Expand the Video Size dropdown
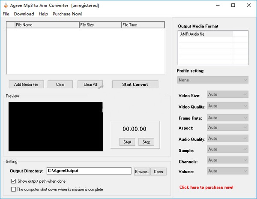257x199 pixels. tap(227, 94)
